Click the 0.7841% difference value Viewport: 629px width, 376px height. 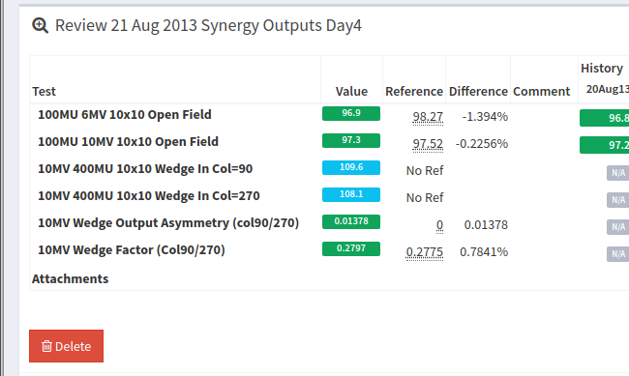click(x=484, y=252)
